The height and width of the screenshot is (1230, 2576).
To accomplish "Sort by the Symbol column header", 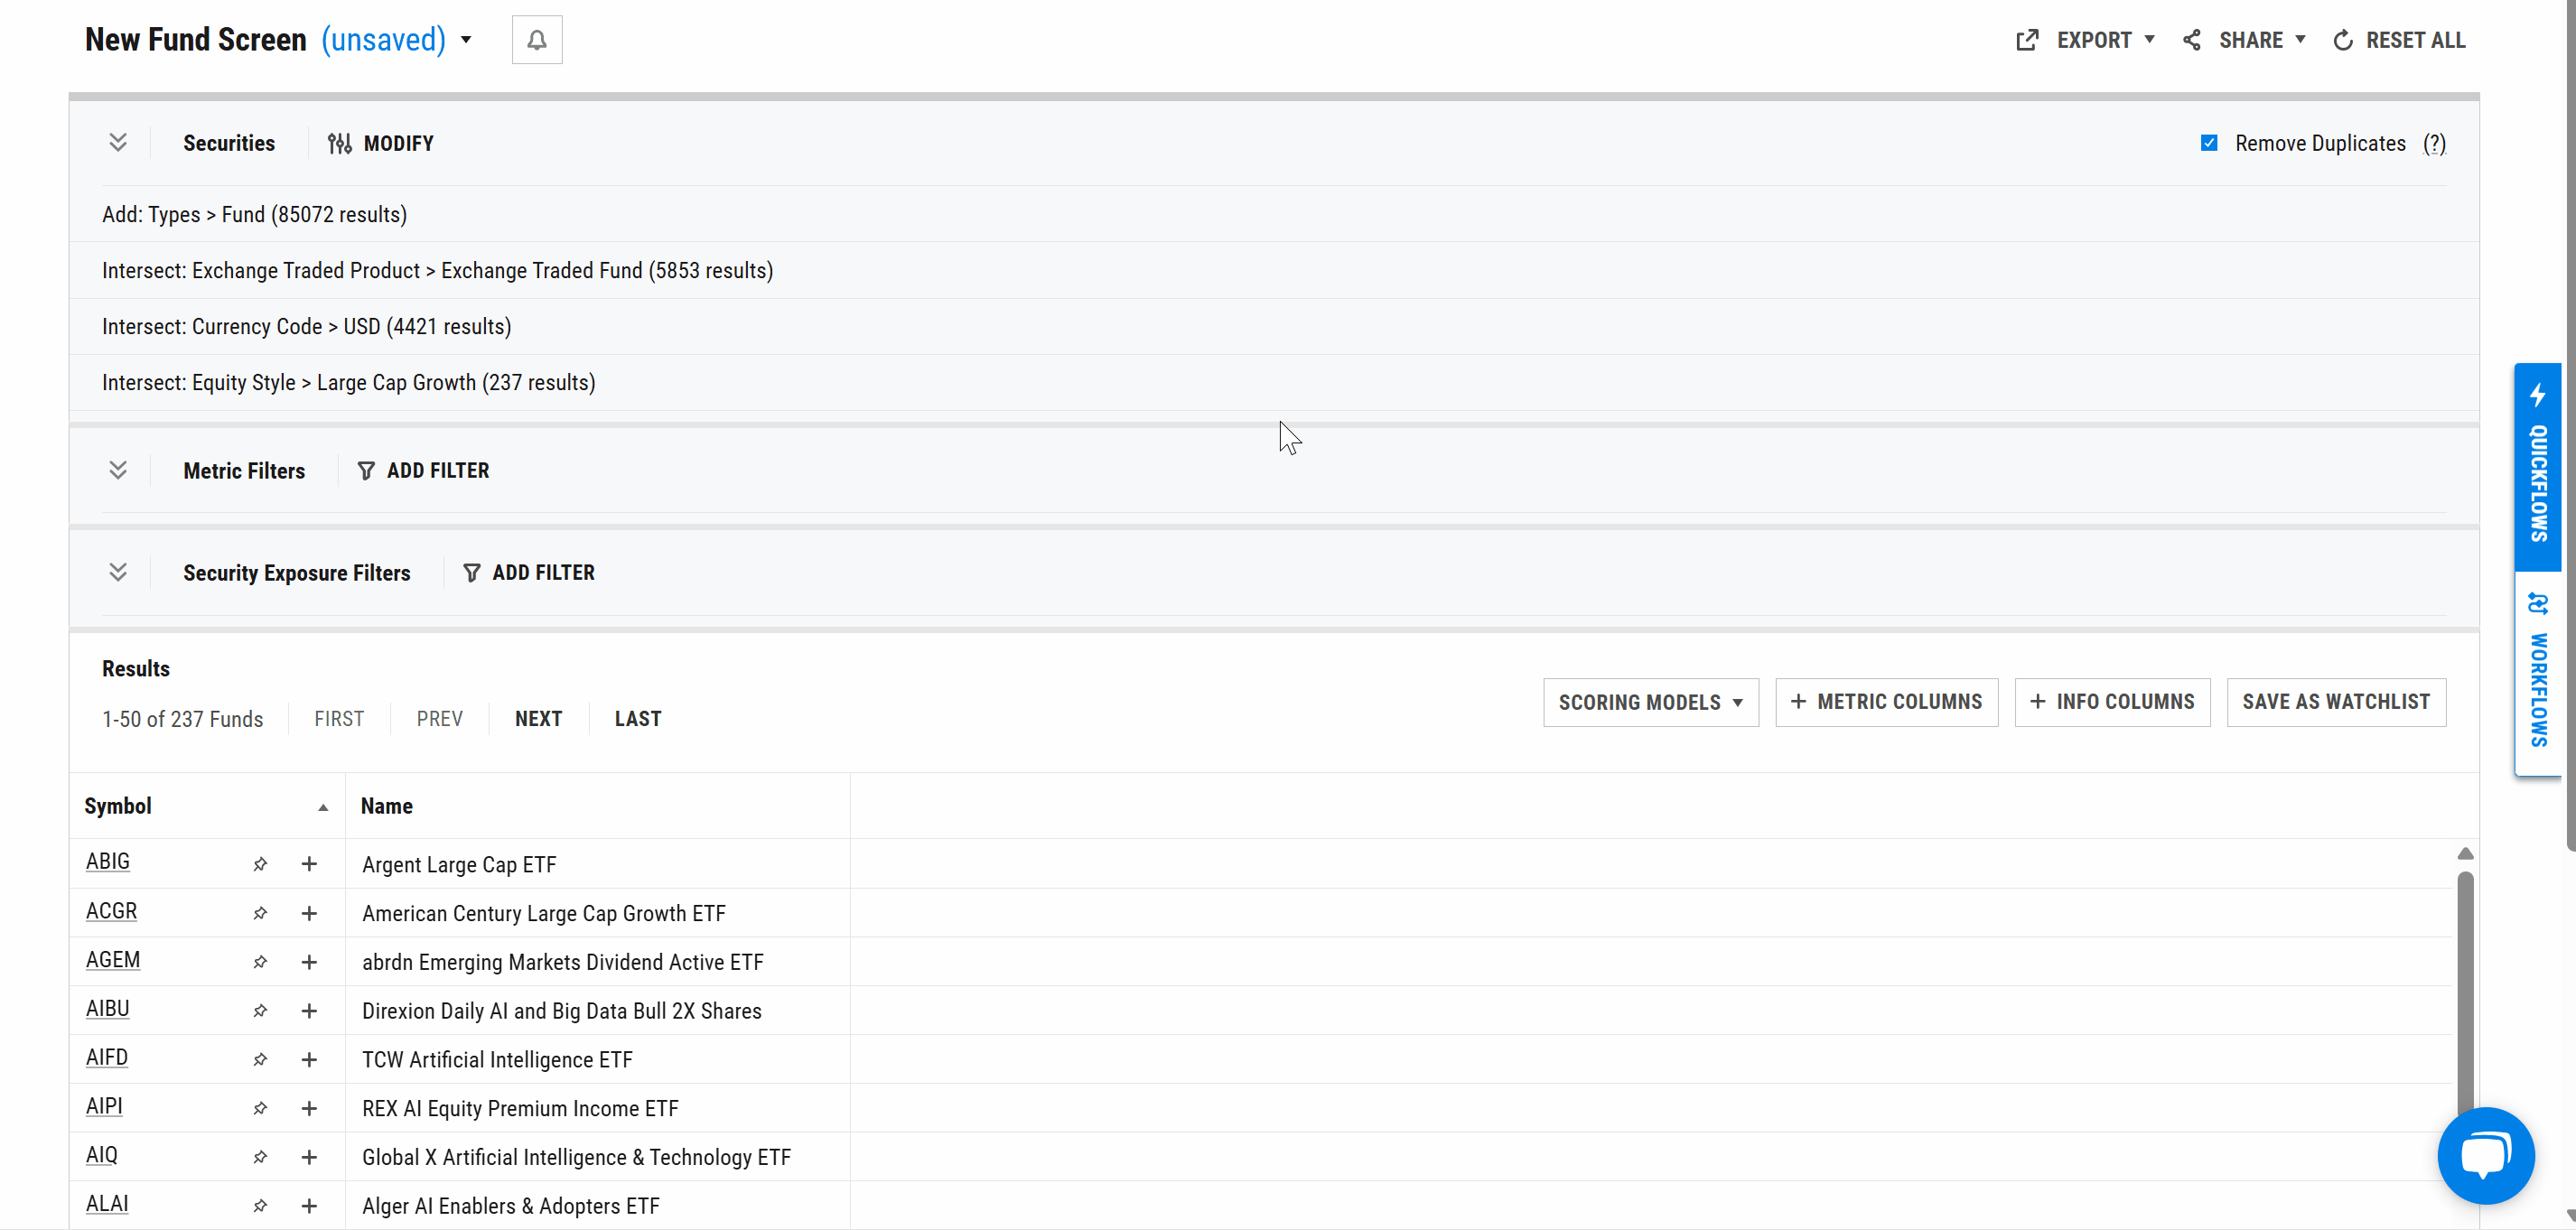I will 206,806.
